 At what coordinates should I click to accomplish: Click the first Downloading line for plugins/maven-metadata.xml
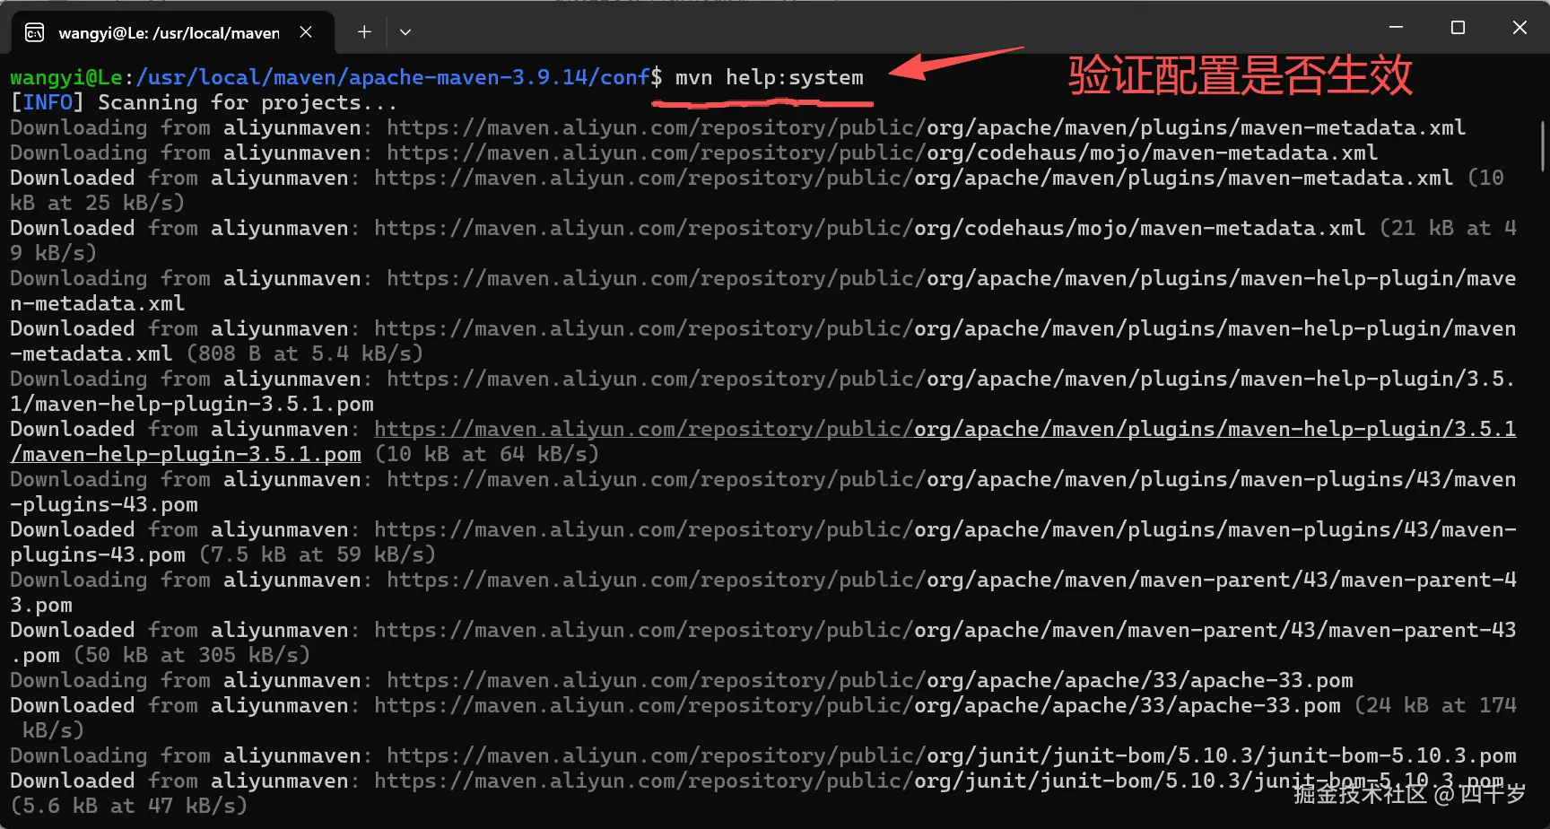pos(738,127)
